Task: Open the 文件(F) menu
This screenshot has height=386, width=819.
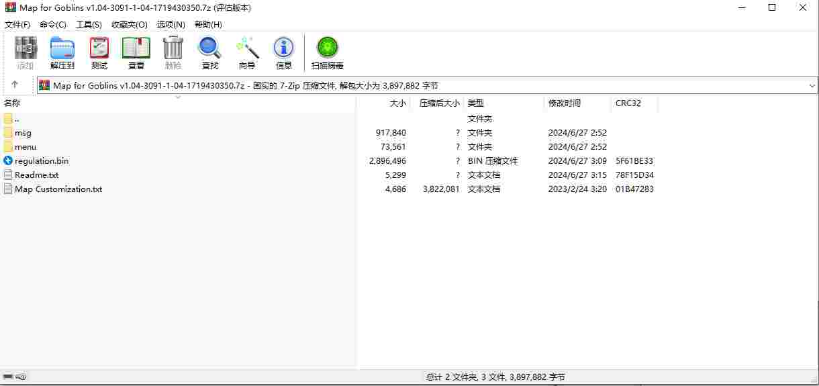Action: pos(17,24)
